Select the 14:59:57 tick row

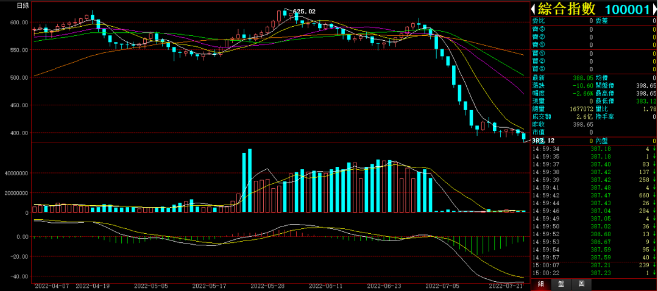594,257
